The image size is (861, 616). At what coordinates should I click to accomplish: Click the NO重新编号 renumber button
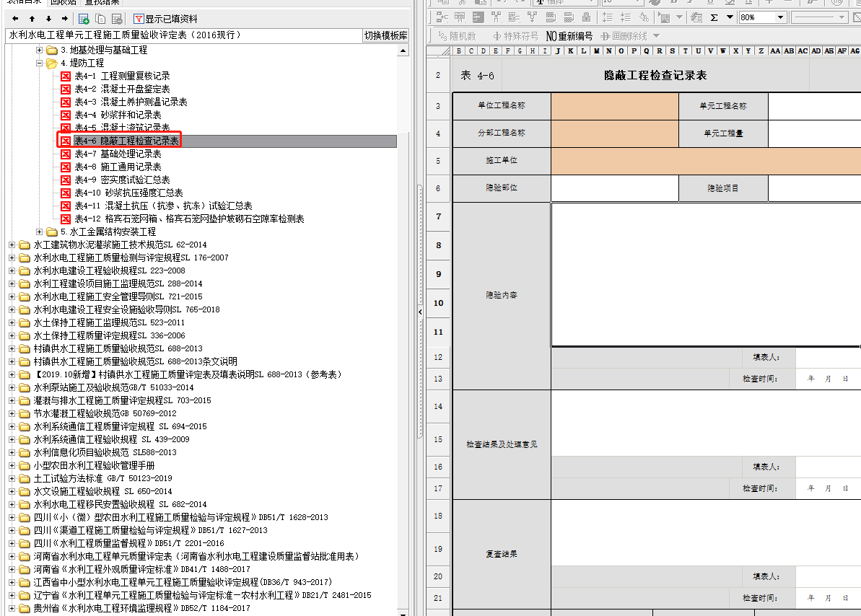569,36
